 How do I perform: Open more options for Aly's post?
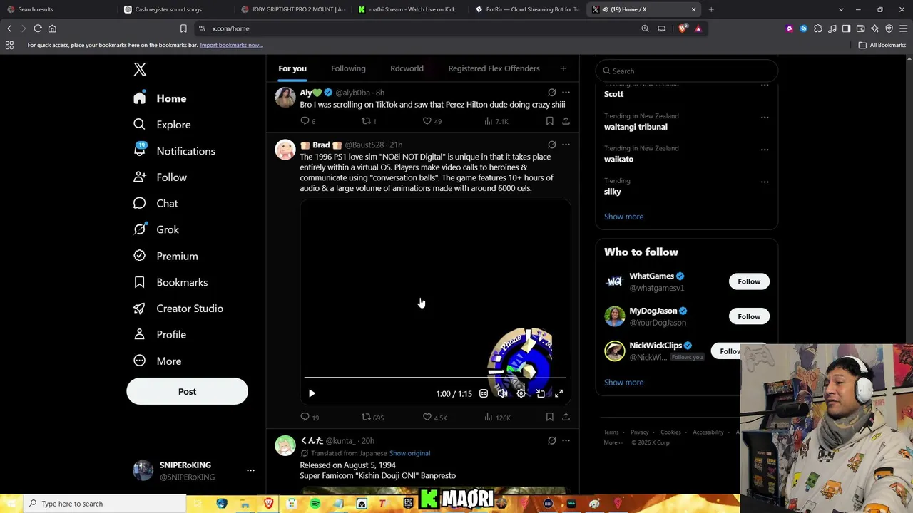(x=566, y=93)
